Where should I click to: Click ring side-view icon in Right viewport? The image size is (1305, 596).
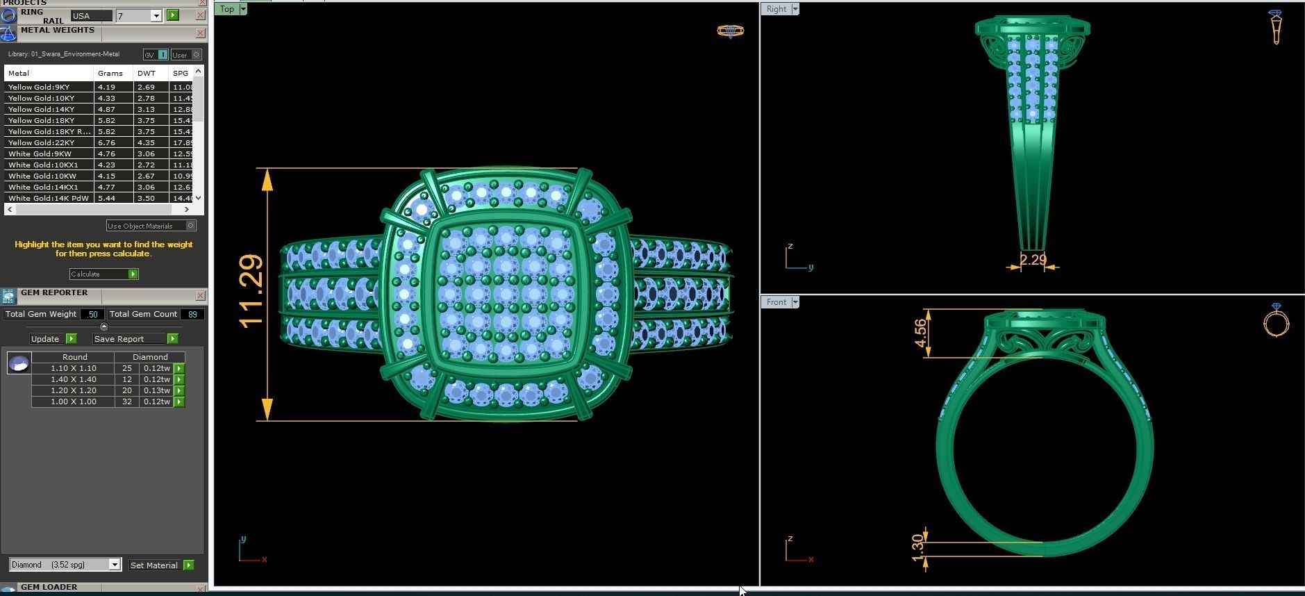[x=1275, y=27]
